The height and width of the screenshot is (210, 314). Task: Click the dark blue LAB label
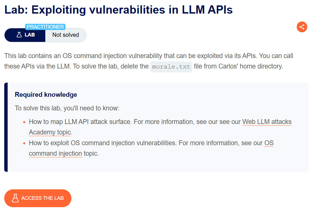(30, 35)
